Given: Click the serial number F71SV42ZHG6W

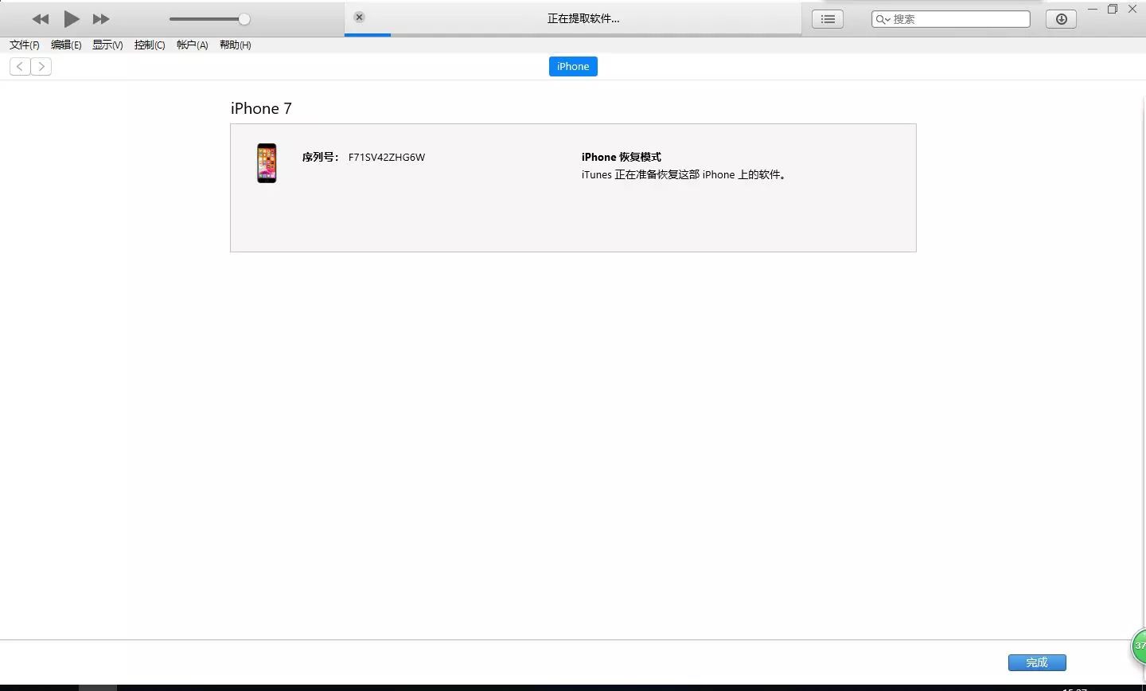Looking at the screenshot, I should click(387, 158).
